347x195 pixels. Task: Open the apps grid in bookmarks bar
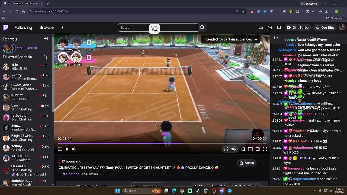tap(4, 18)
